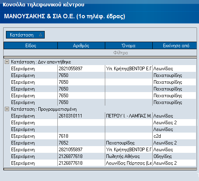
Task: Select 2821055897 under Δεν απαντήθηκε
Action: (x=81, y=69)
